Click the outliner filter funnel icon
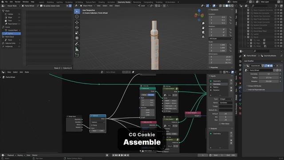Image resolution: width=284 pixels, height=160 pixels. 276,6
